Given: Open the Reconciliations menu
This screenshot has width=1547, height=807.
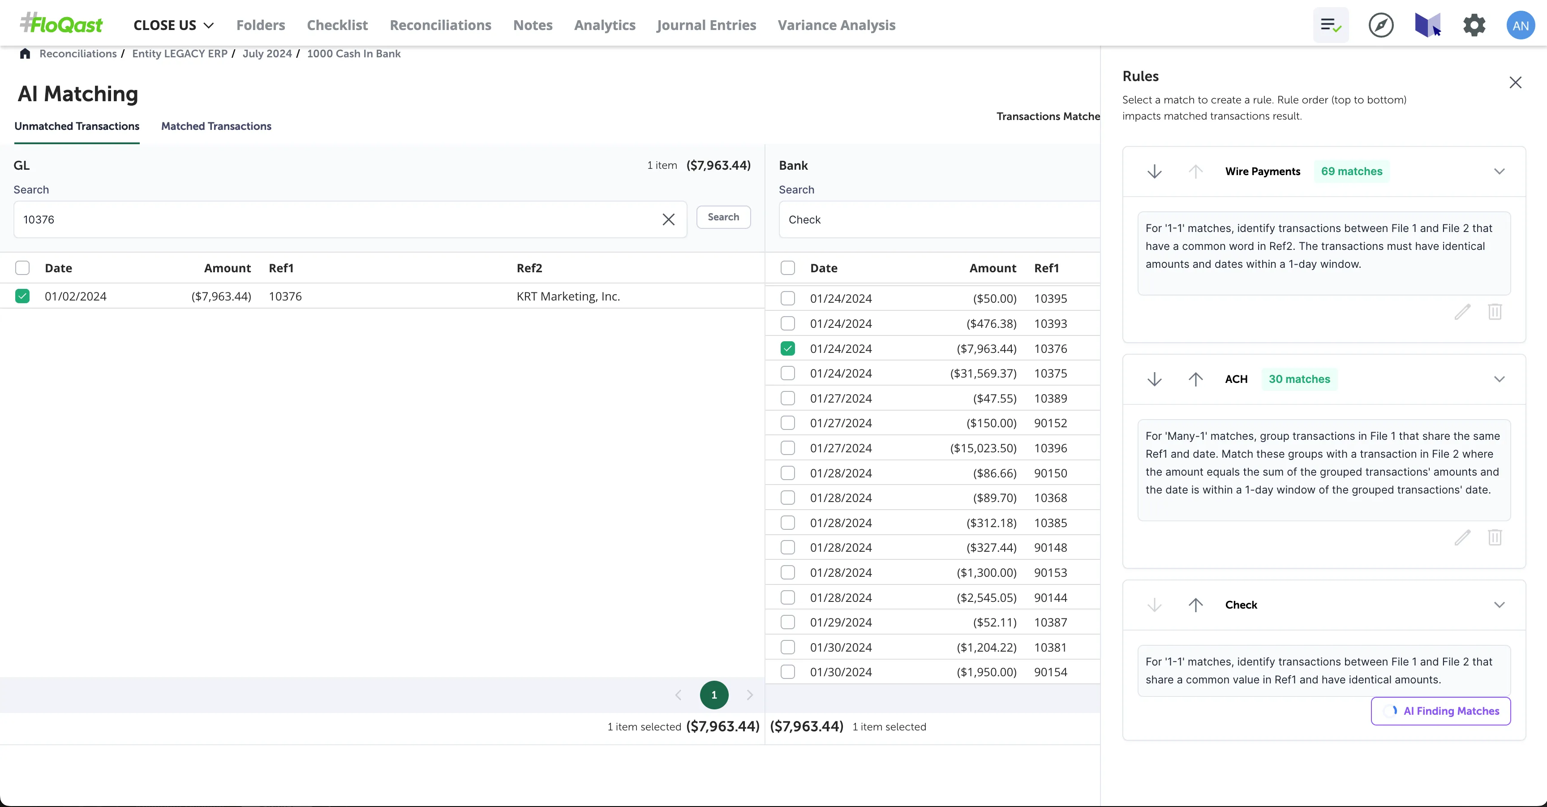Looking at the screenshot, I should (x=440, y=25).
